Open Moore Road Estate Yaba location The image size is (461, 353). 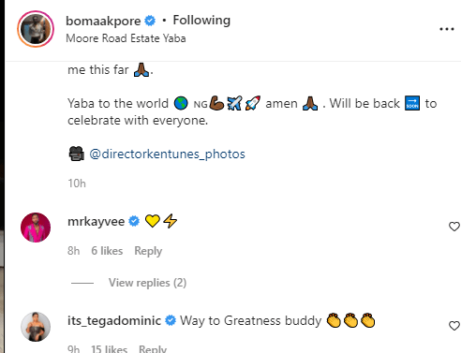point(126,38)
